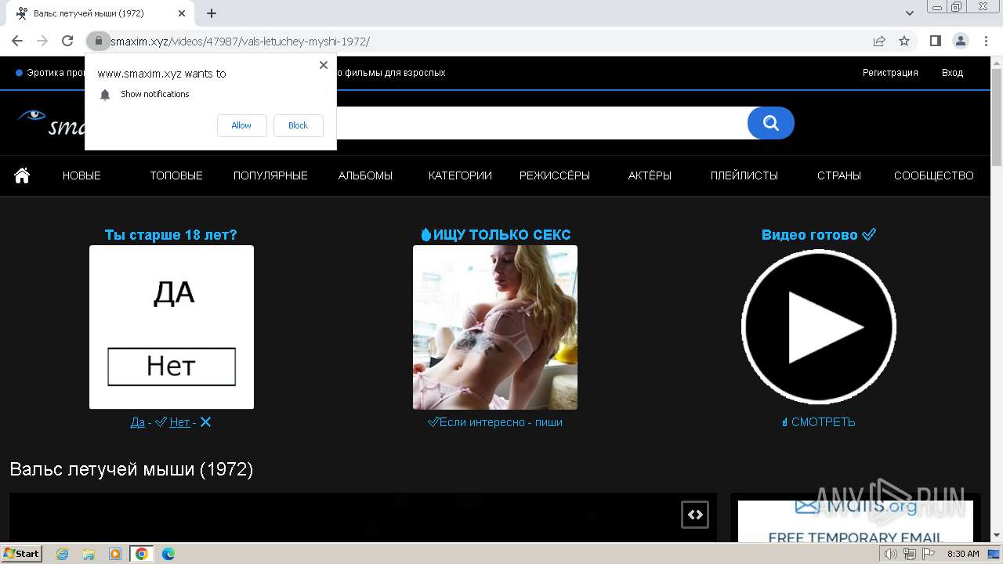Image resolution: width=1003 pixels, height=564 pixels.
Task: Click the embed code icon on the video
Action: pos(695,515)
